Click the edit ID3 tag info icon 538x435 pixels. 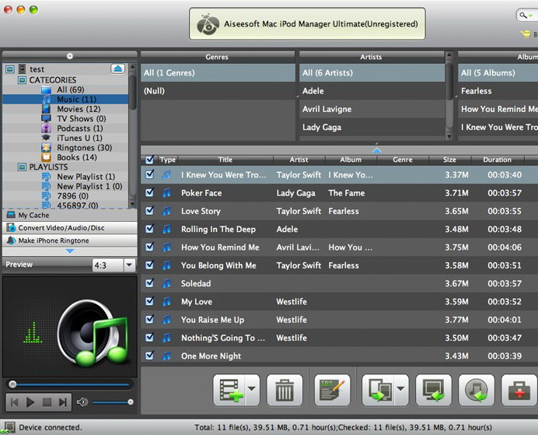332,391
